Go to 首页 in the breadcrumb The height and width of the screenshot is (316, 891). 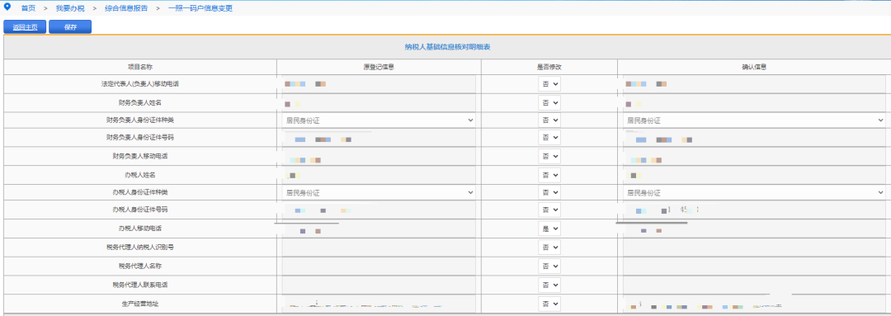click(x=28, y=8)
